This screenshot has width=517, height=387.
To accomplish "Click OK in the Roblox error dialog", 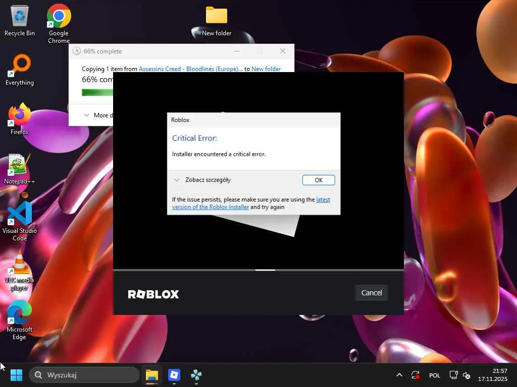I will pos(318,180).
